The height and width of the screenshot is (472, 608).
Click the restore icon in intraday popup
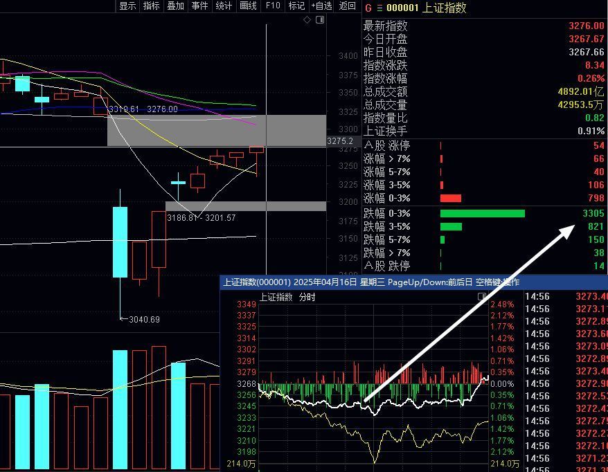[481, 296]
